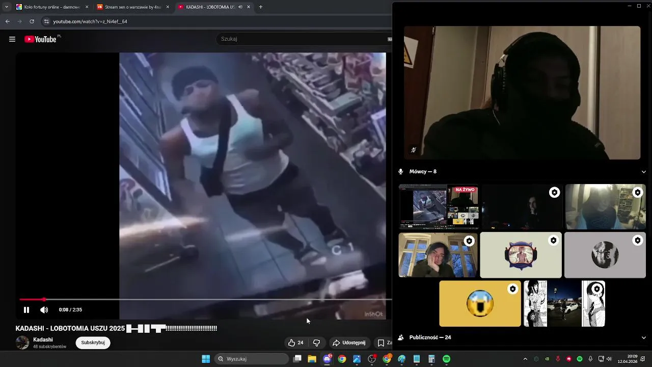Click shield badge on manga image tile
The image size is (652, 367).
pyautogui.click(x=596, y=289)
